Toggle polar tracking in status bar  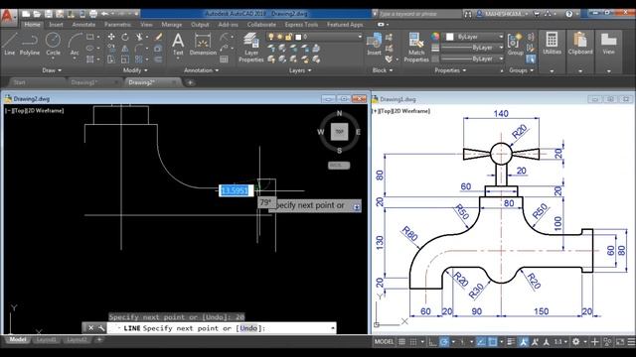pos(444,341)
